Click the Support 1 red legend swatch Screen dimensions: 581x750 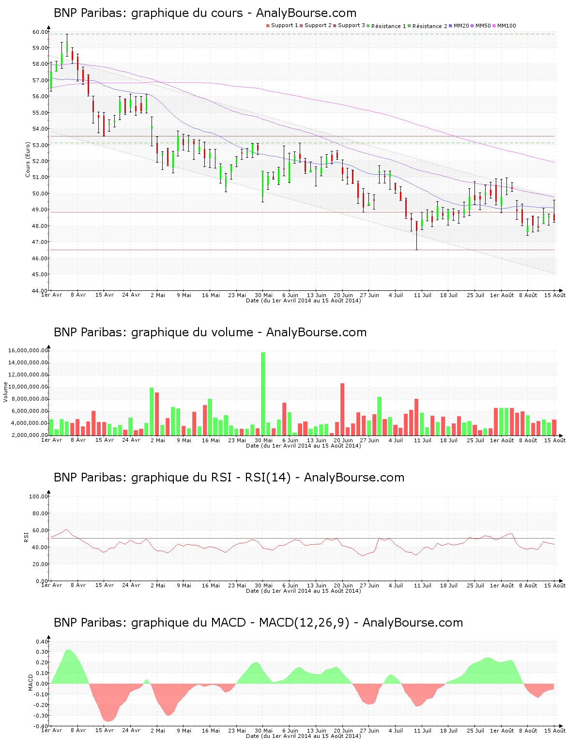(268, 26)
